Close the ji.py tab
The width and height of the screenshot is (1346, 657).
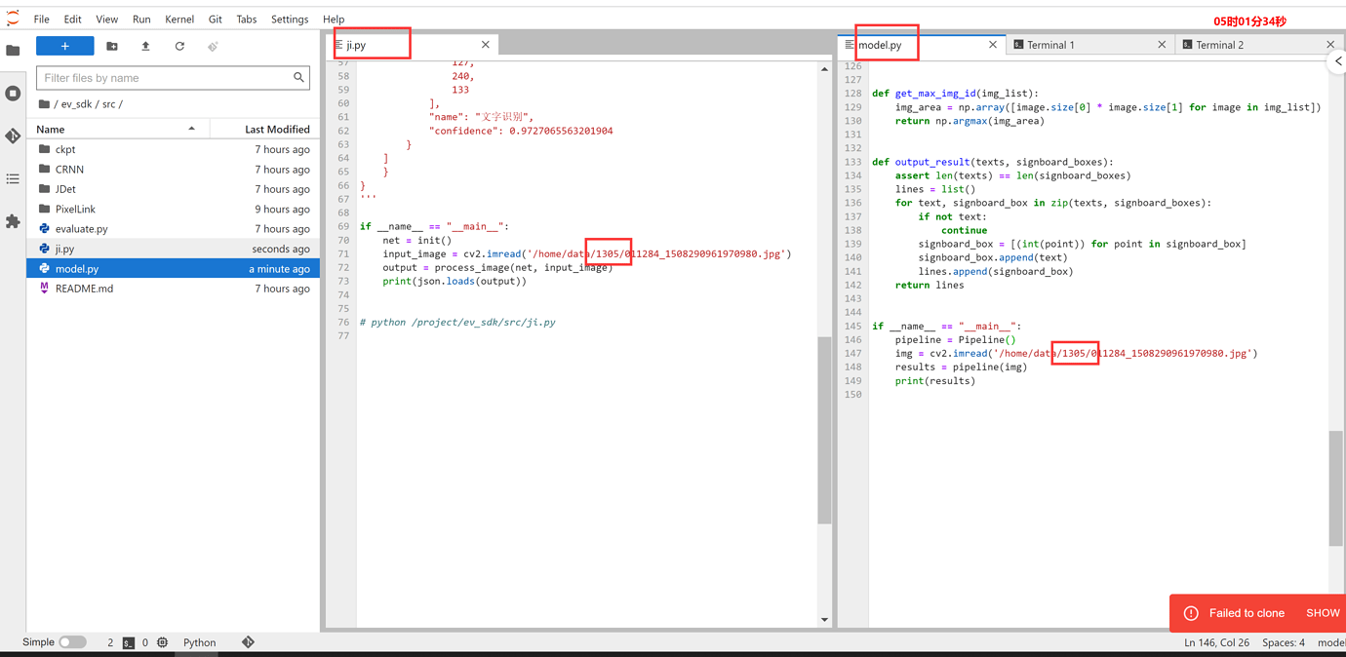coord(486,45)
